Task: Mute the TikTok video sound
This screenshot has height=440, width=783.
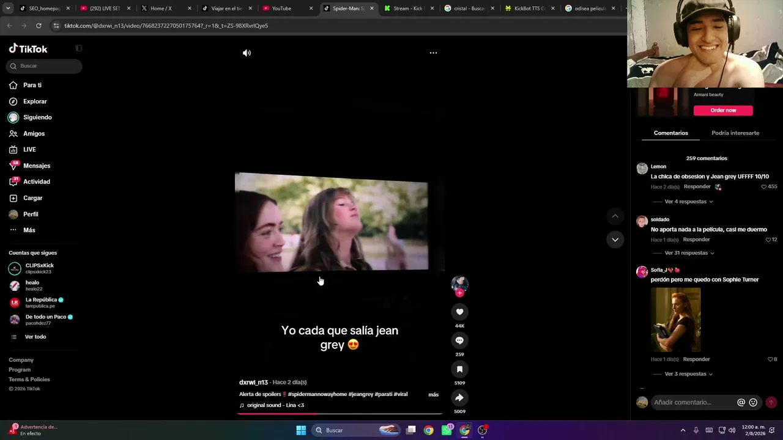Action: pos(247,53)
